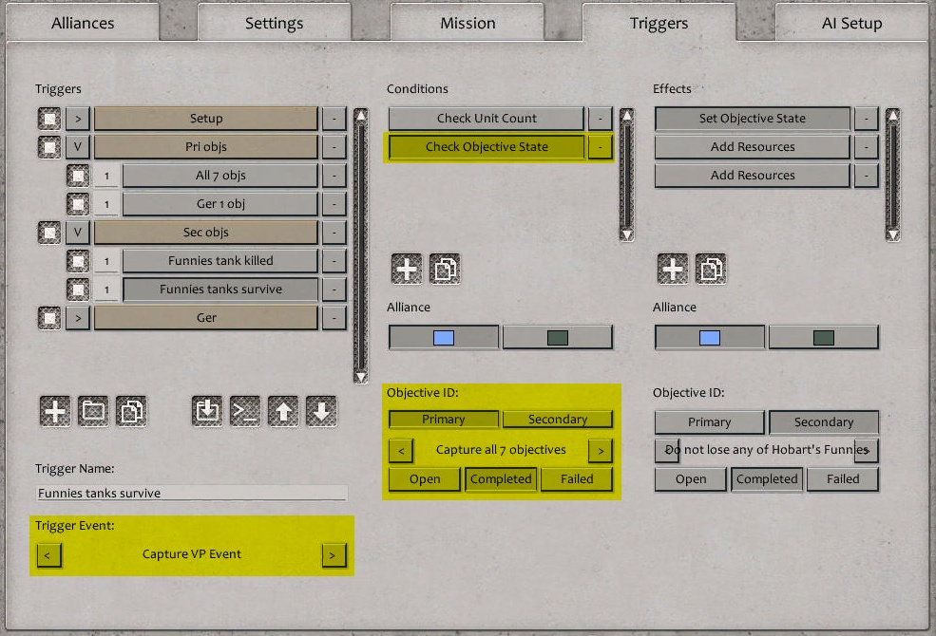The height and width of the screenshot is (636, 936).
Task: Expand the Ger trigger group
Action: [x=76, y=317]
